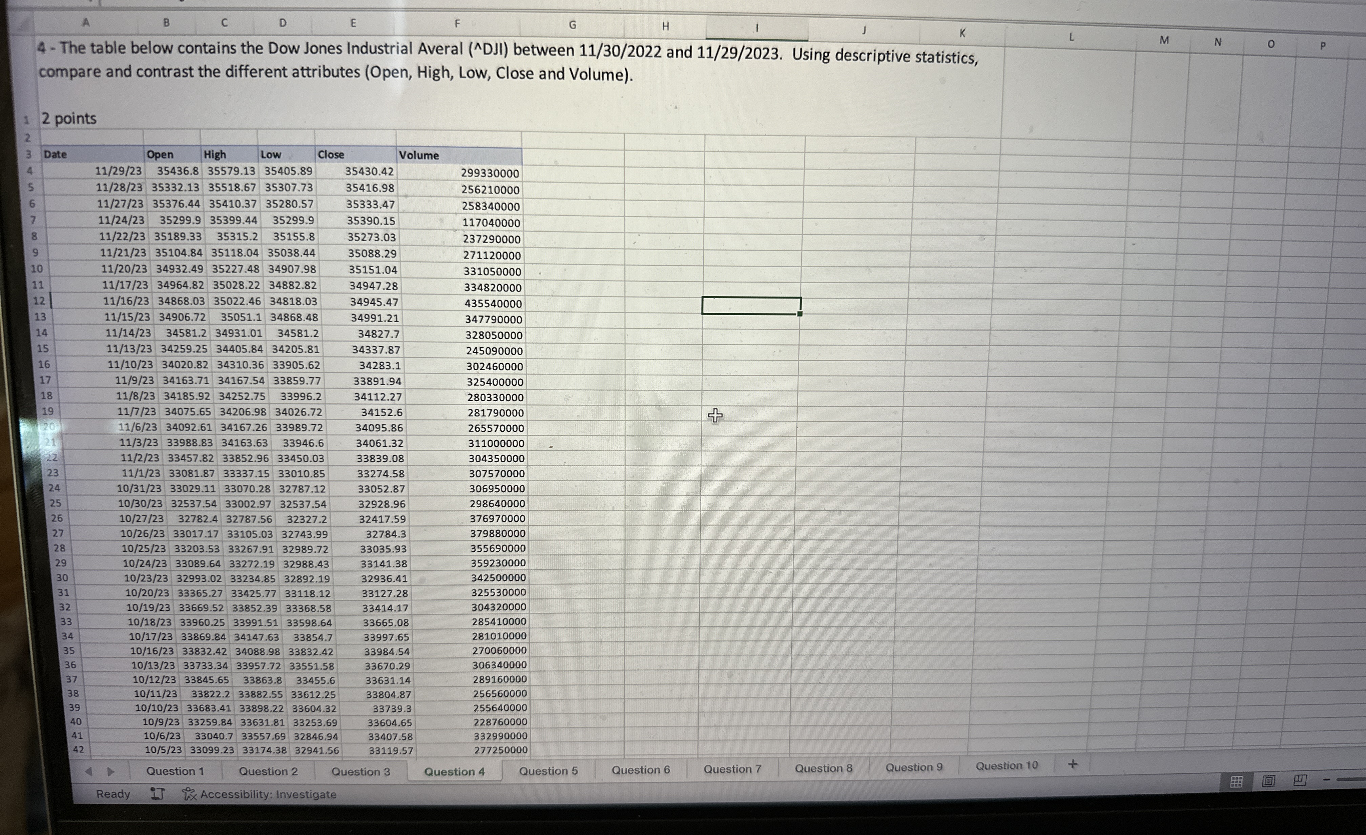Screen dimensions: 1366x835
Task: Open the Question 10 sheet tab
Action: tap(1006, 766)
